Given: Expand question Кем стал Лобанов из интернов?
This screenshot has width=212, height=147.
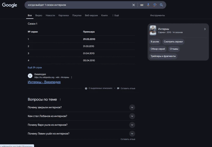Looking at the screenshot, I should point(81,116).
